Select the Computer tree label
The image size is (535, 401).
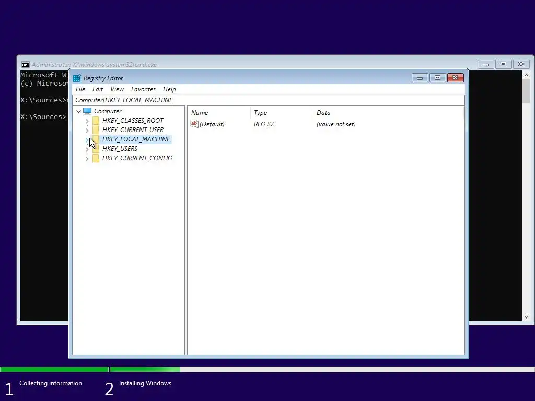point(108,111)
